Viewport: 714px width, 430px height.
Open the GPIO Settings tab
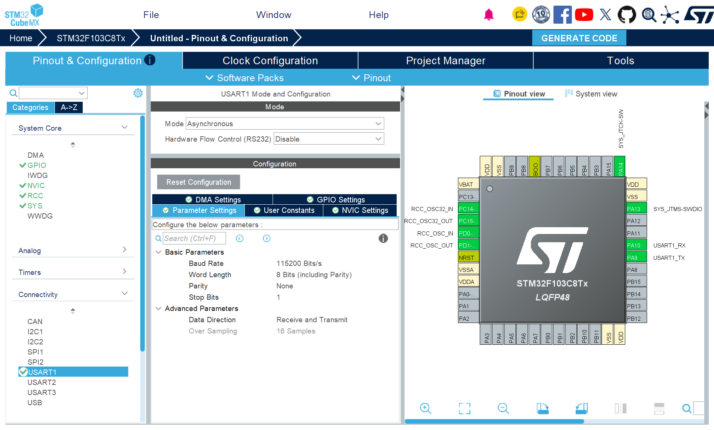pos(335,199)
